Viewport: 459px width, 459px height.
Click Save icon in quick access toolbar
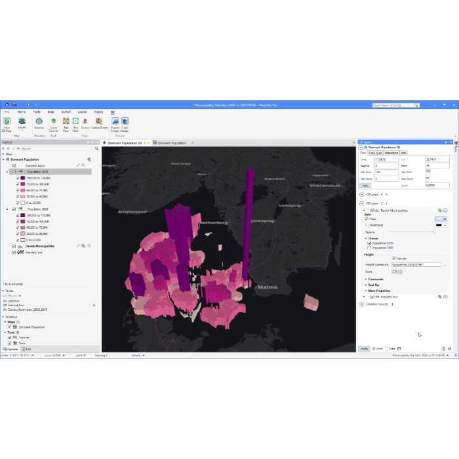[14, 105]
